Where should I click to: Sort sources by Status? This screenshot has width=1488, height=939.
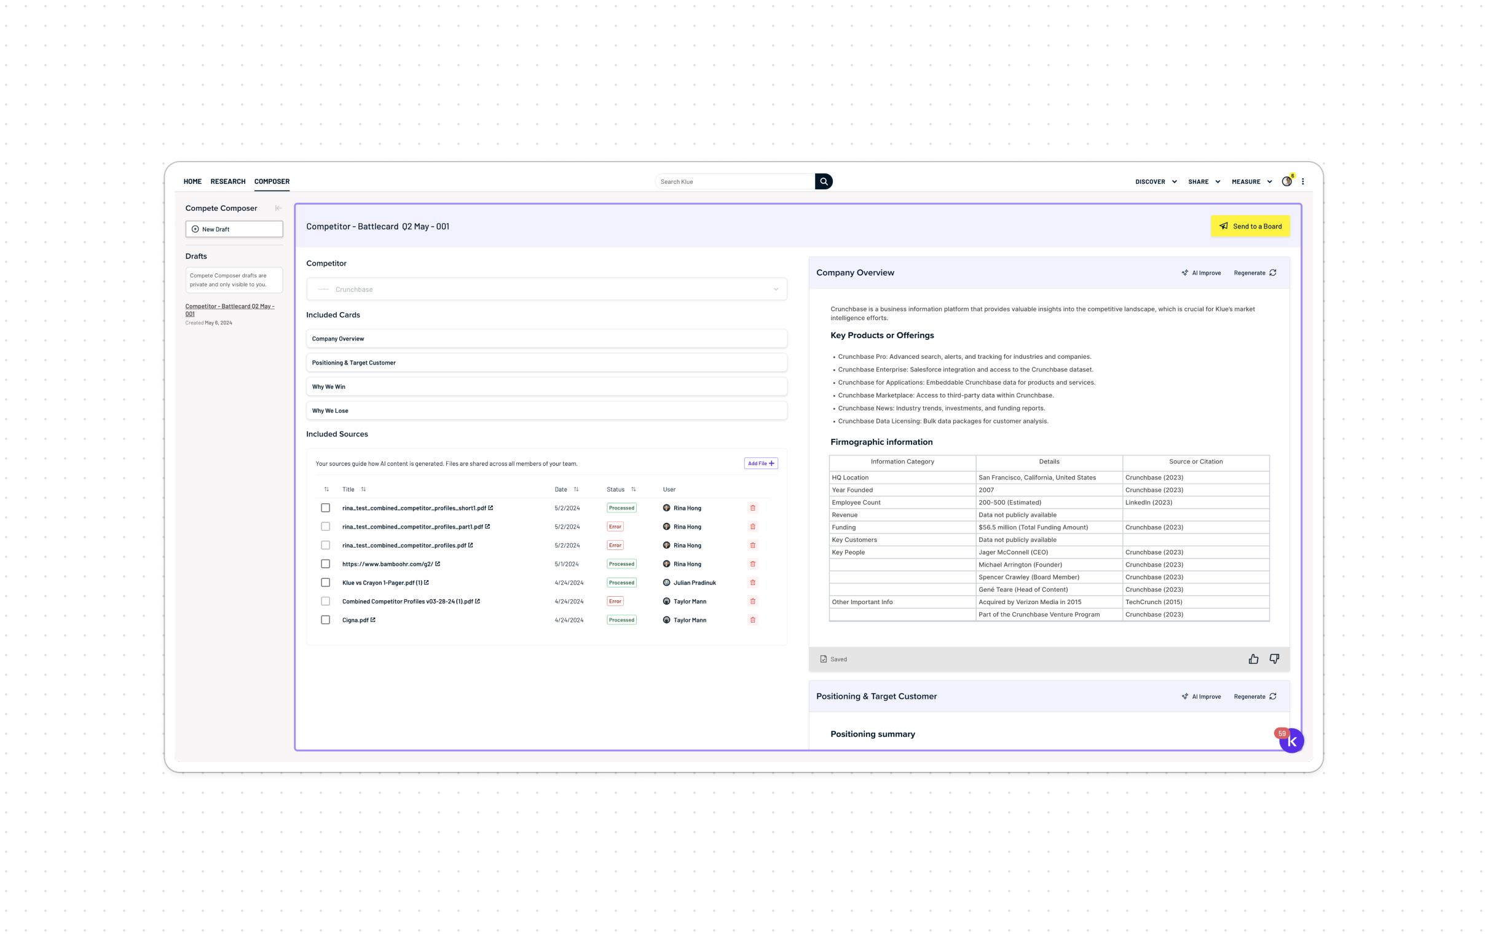pyautogui.click(x=634, y=489)
